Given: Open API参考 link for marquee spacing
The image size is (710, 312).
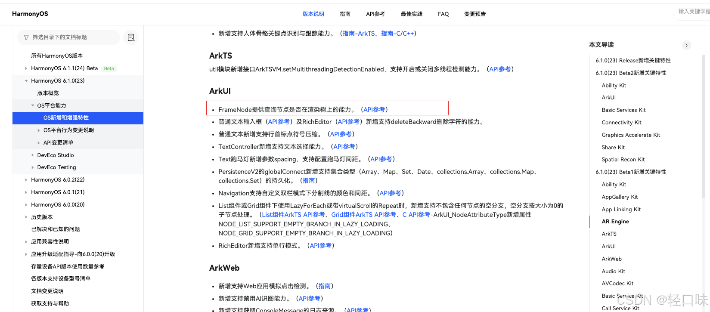Looking at the screenshot, I should click(x=381, y=159).
